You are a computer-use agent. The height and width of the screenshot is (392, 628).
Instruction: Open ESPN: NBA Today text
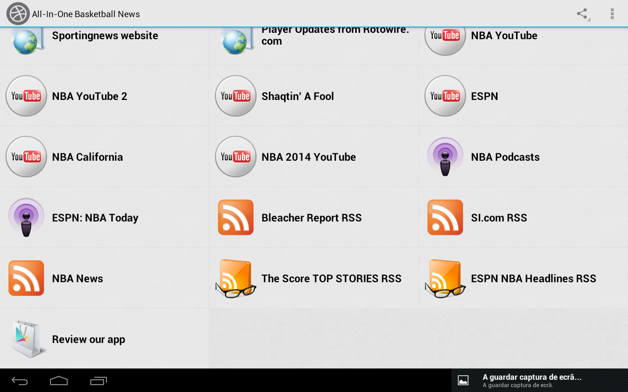click(95, 218)
